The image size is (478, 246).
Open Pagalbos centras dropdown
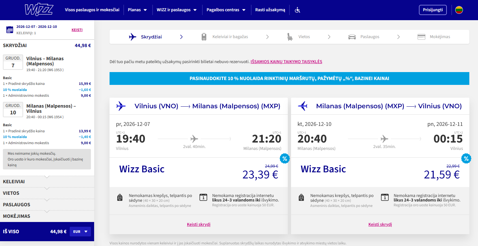tap(226, 10)
